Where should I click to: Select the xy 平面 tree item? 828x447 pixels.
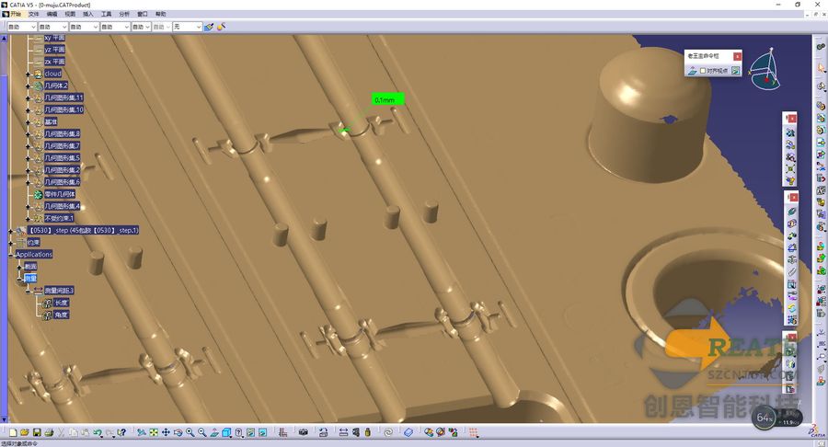coord(54,38)
